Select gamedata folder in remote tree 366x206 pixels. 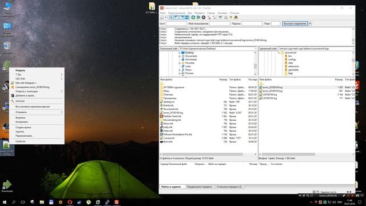293,70
